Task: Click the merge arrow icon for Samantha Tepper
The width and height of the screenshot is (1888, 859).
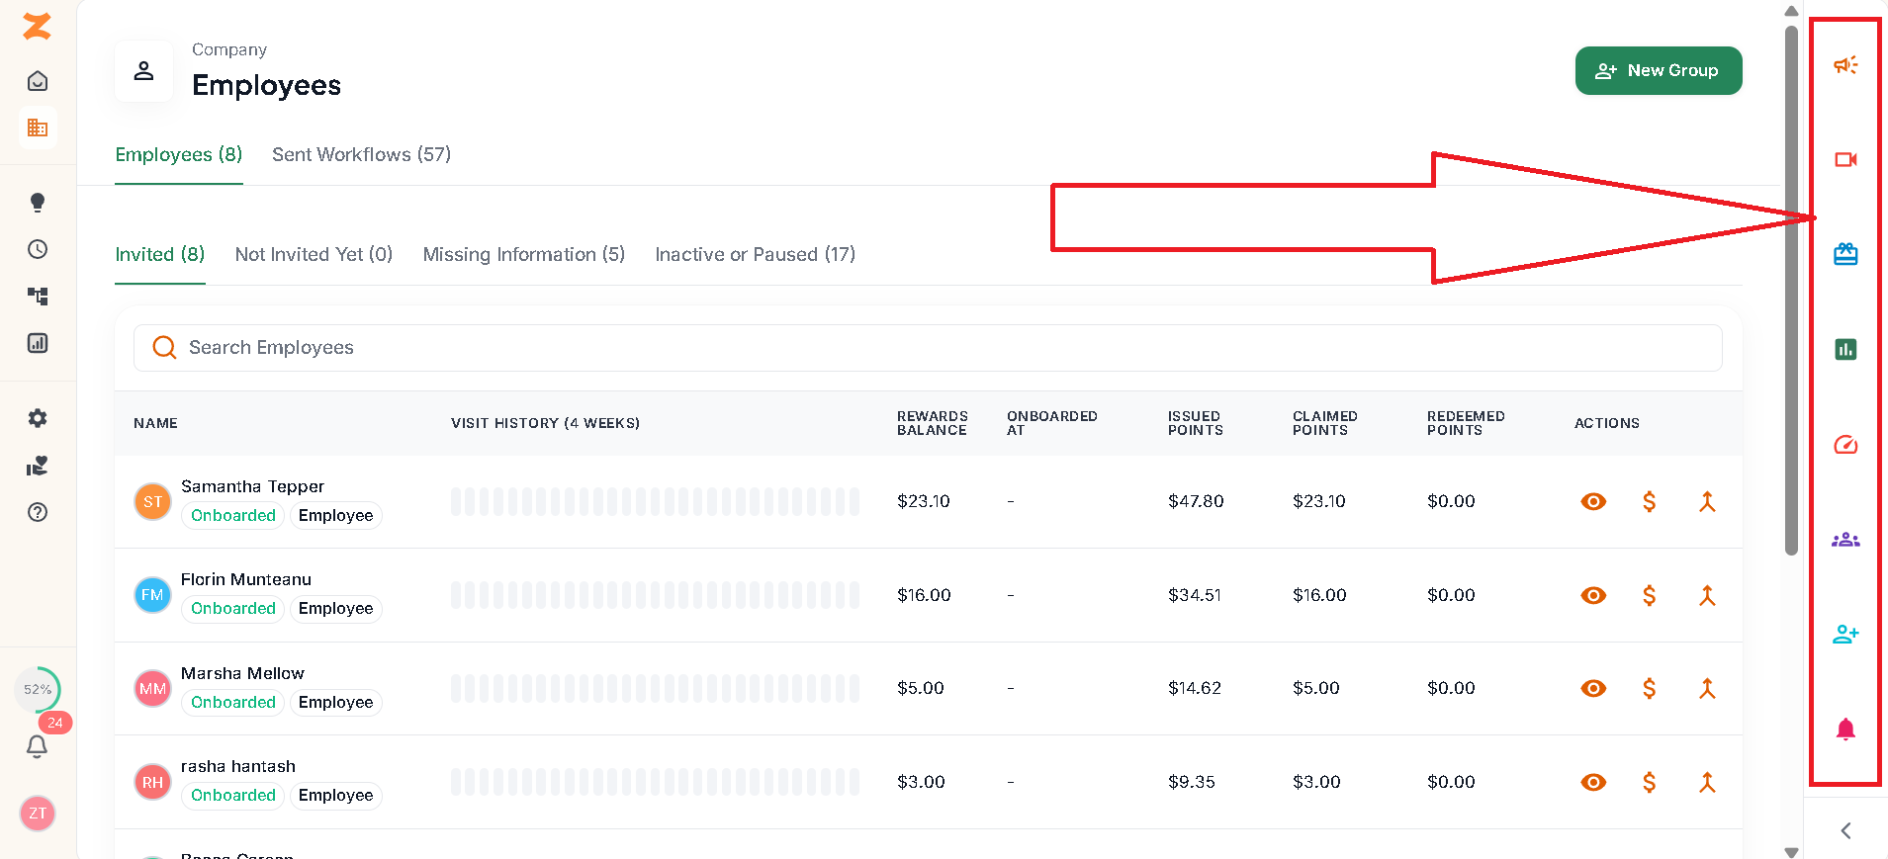Action: (x=1707, y=501)
